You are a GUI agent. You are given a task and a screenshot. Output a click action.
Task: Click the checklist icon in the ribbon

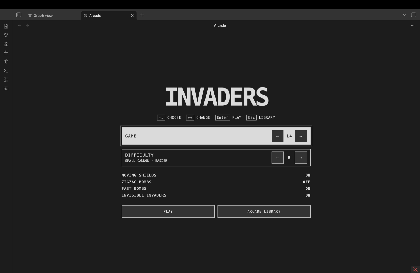(x=6, y=80)
